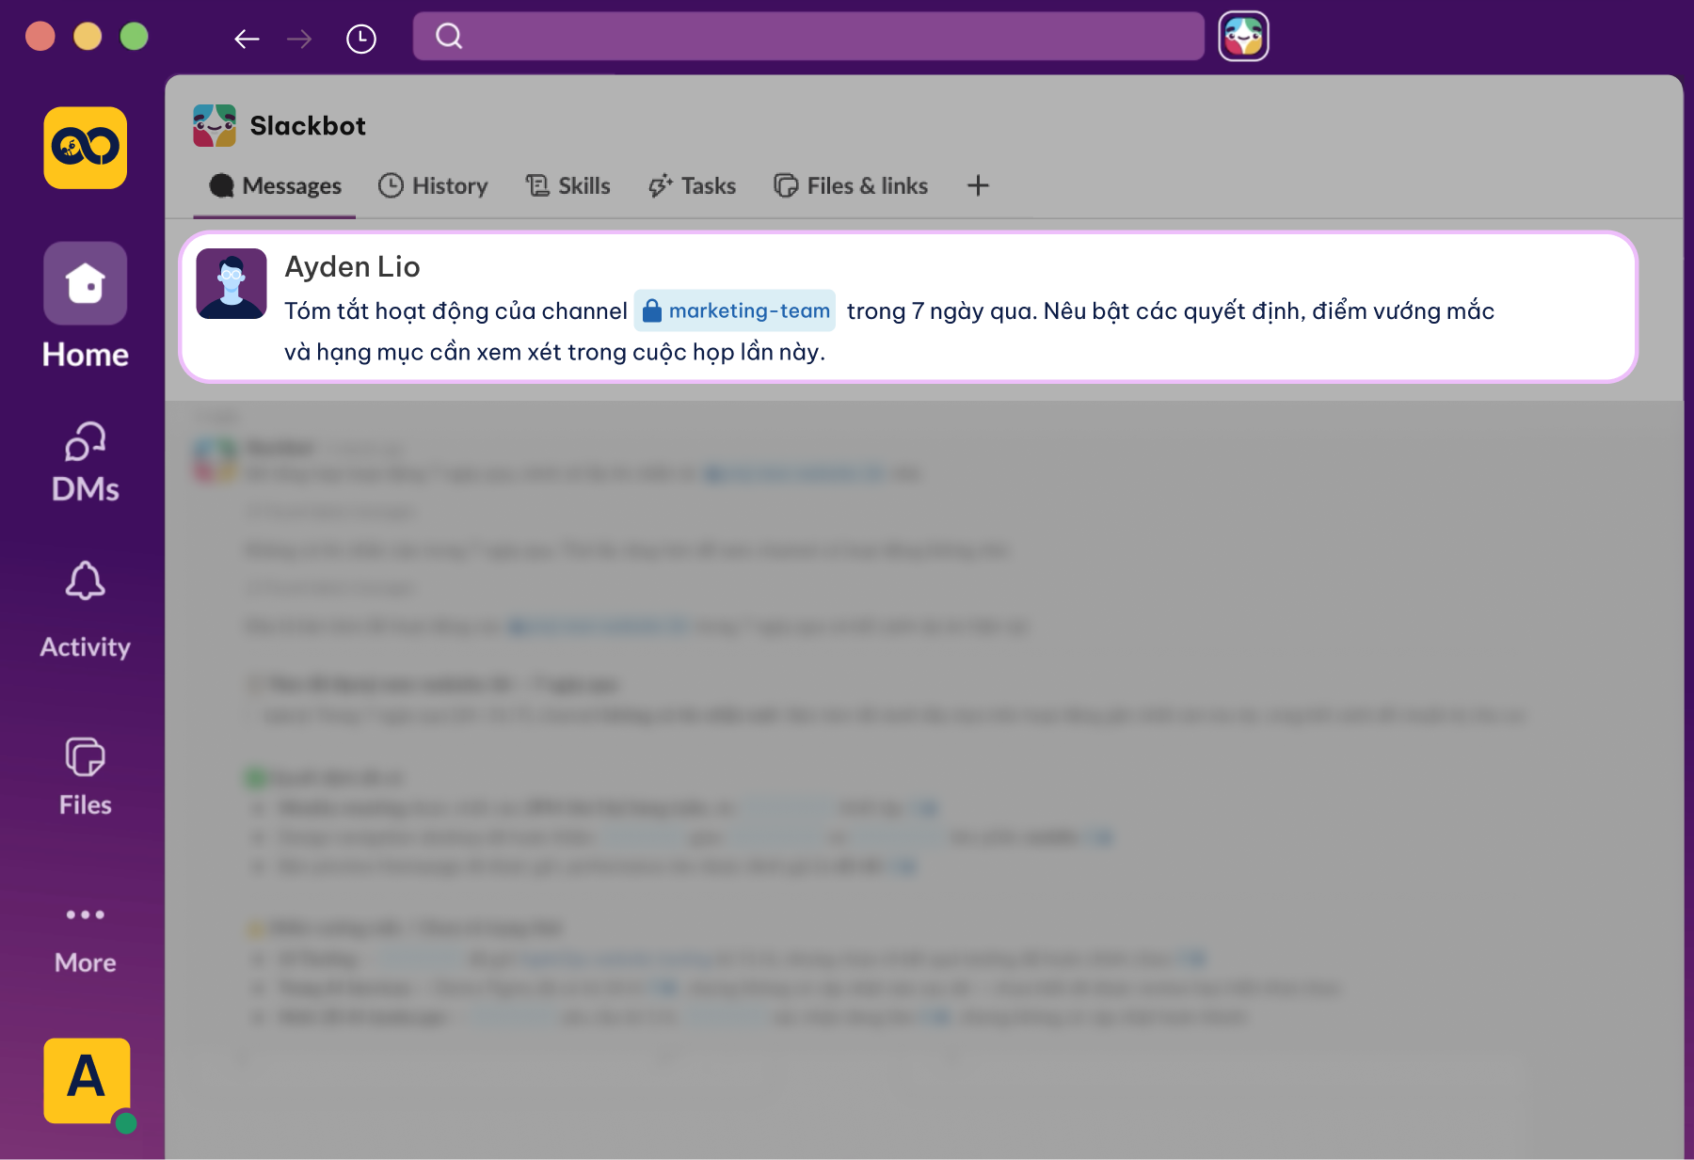Open DMs in the sidebar
Screen dimensions: 1694x1160
[x=86, y=463]
